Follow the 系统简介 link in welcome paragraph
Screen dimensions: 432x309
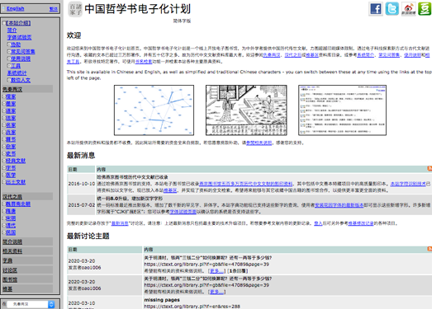366,55
